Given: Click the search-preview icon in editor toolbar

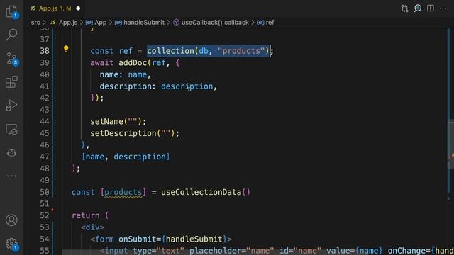Looking at the screenshot, I should (x=418, y=8).
